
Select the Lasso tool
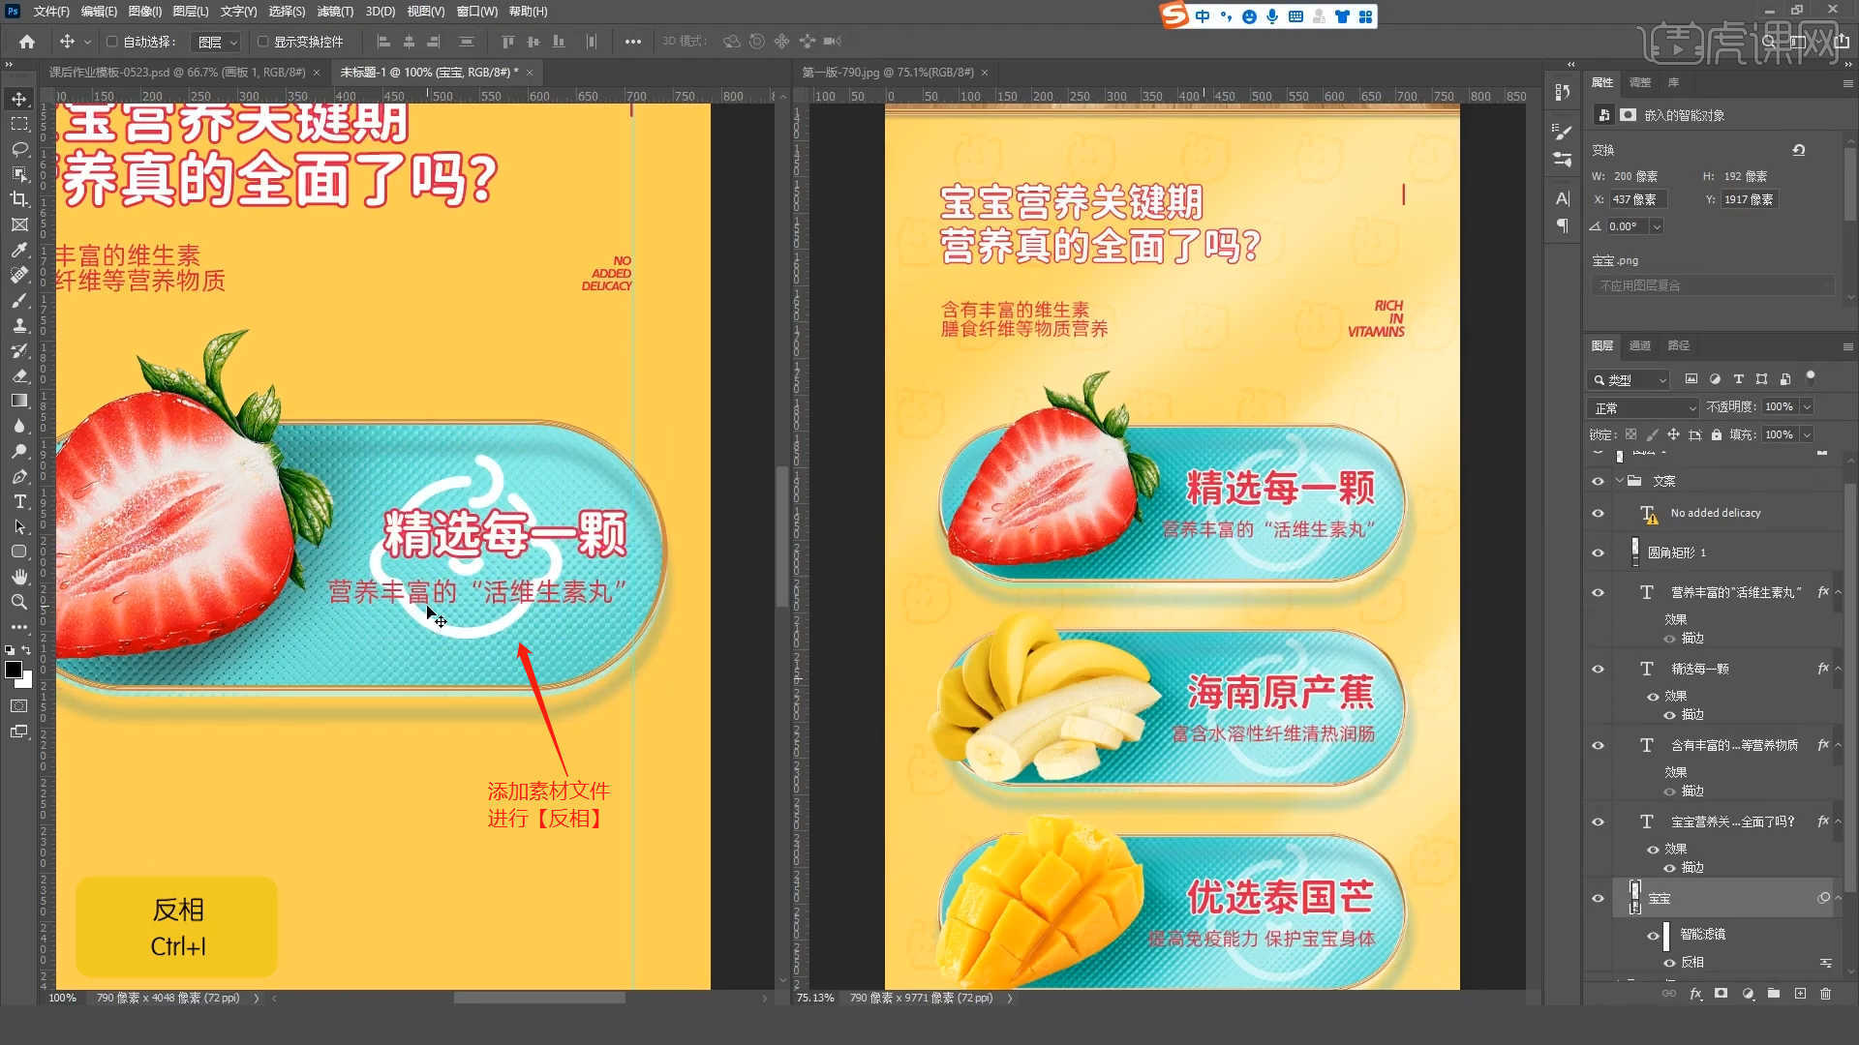click(x=19, y=149)
